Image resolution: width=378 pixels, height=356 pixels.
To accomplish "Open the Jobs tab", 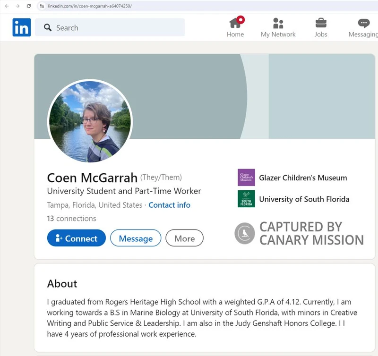I will tap(321, 27).
